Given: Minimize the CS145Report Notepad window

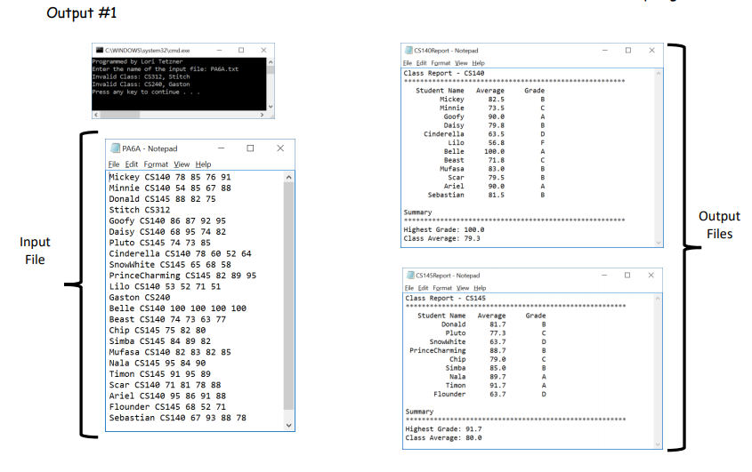Looking at the screenshot, I should (x=604, y=275).
